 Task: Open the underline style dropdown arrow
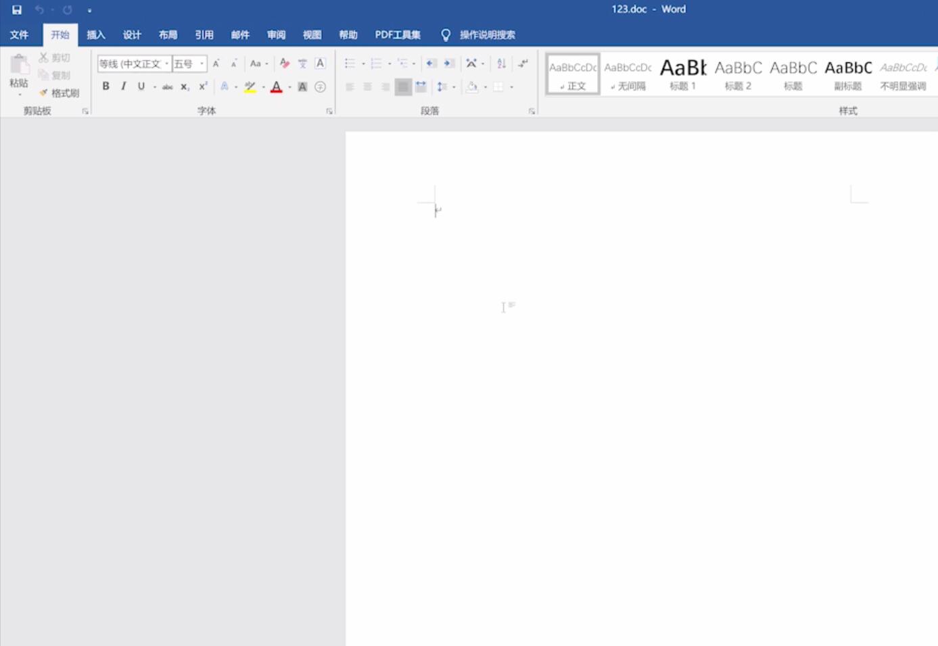click(x=155, y=86)
